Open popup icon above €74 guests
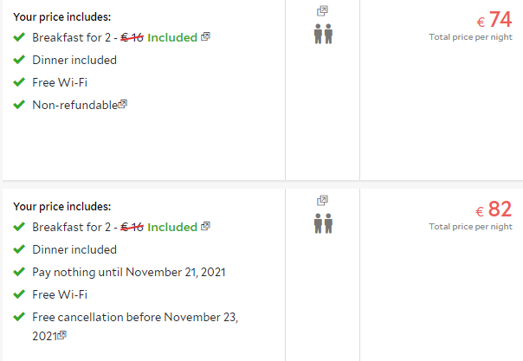 (322, 11)
